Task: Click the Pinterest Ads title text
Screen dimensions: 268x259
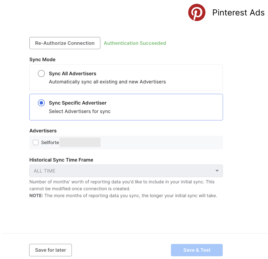Action: point(238,13)
